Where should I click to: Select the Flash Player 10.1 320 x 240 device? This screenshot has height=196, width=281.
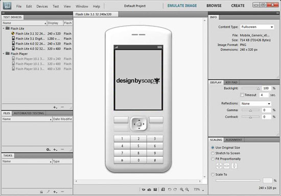(x=37, y=59)
